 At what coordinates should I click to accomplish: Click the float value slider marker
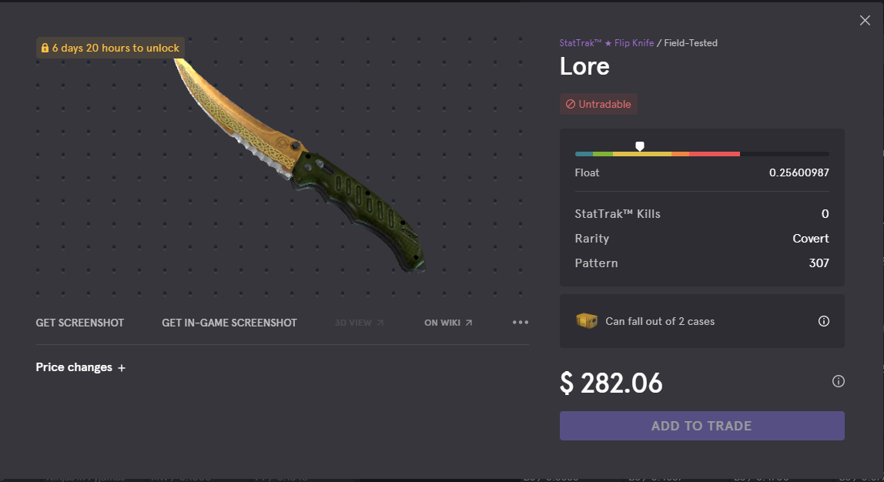click(x=640, y=146)
